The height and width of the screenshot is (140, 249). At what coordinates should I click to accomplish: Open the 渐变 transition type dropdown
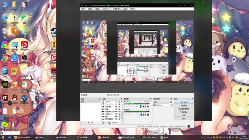[x=161, y=102]
